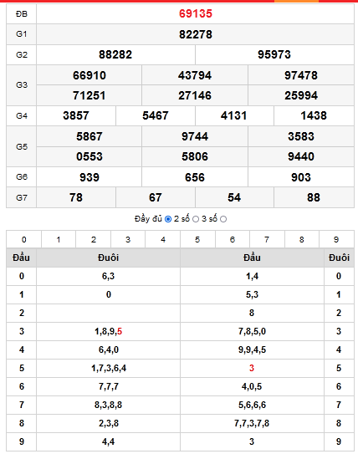
Task: Click G3 number 66910
Action: tap(89, 75)
